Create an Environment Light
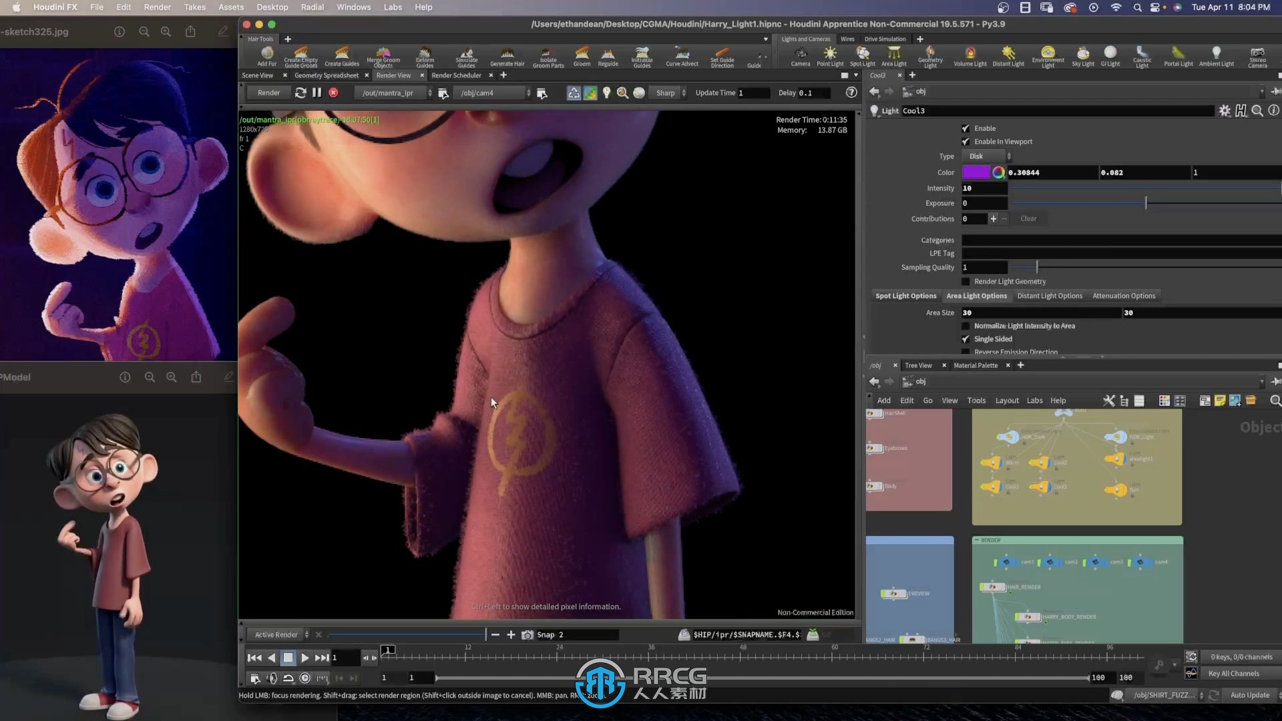The image size is (1282, 721). (1048, 57)
